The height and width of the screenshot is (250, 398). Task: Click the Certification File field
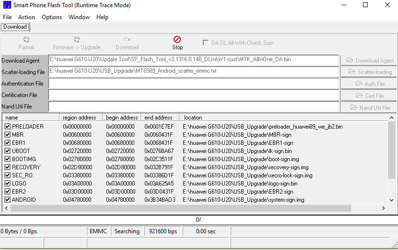[x=194, y=95]
